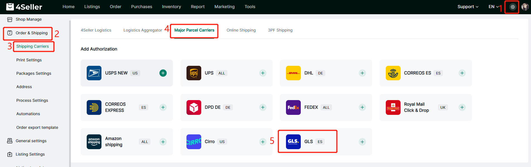The width and height of the screenshot is (531, 167).
Task: Open the Support dropdown menu
Action: pyautogui.click(x=468, y=7)
